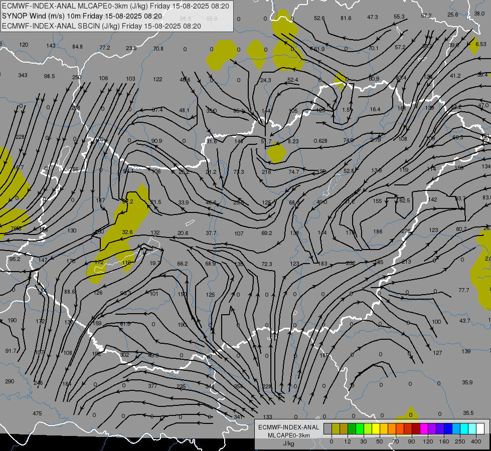This screenshot has width=491, height=451.
Task: Click the map value '216'
Action: (x=266, y=172)
